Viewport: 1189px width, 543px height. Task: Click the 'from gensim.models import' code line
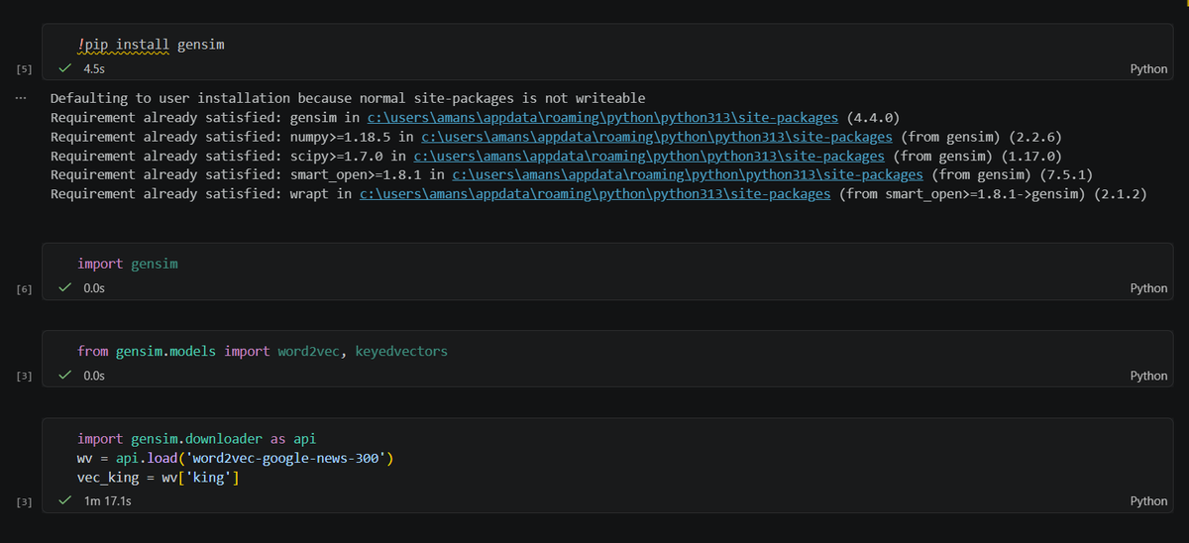coord(263,352)
